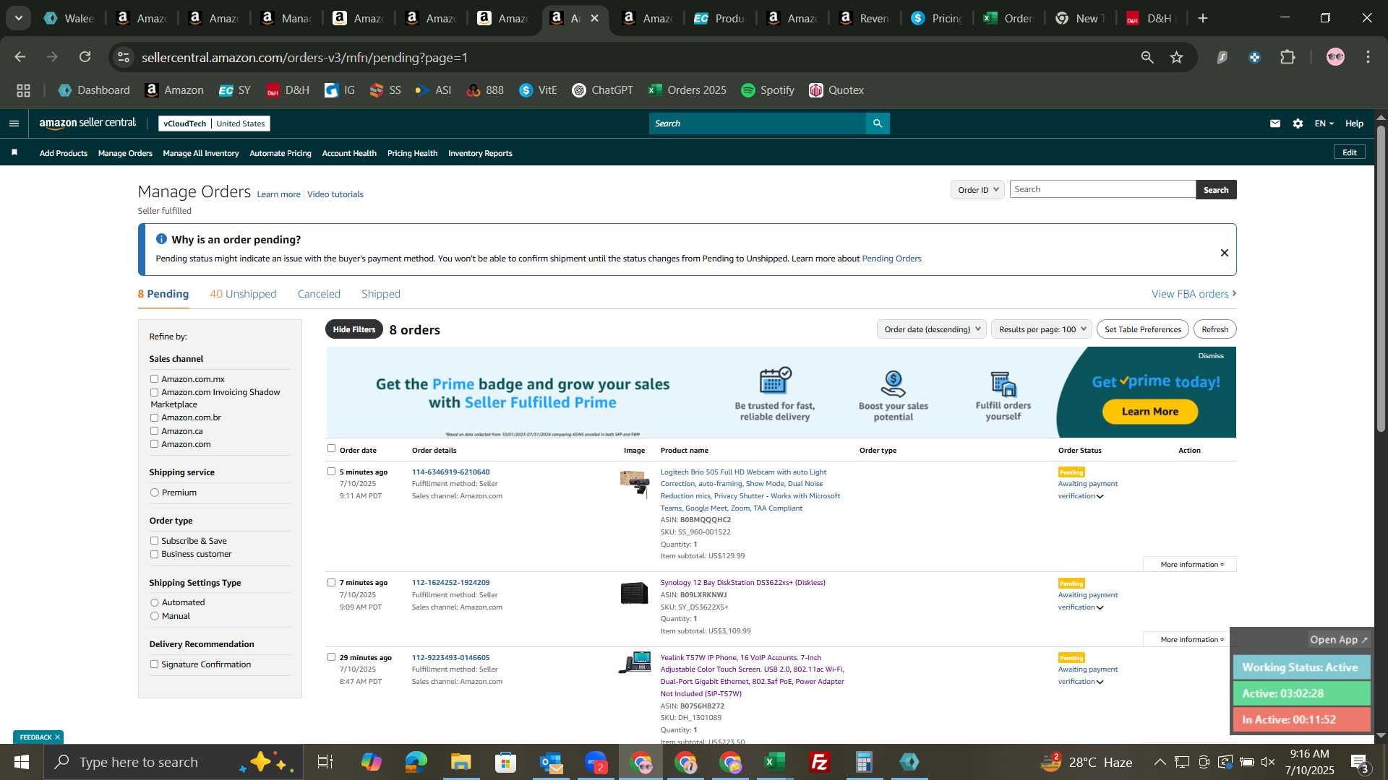
Task: Switch to the 40 Unshipped tab
Action: pos(243,294)
